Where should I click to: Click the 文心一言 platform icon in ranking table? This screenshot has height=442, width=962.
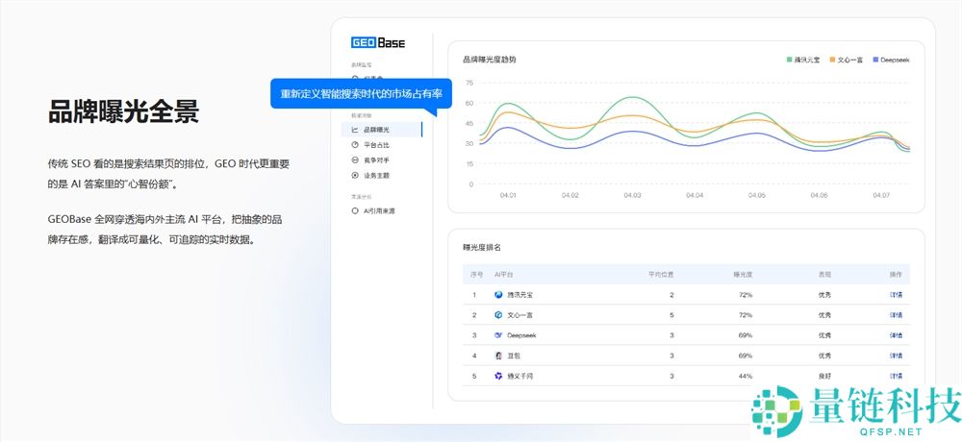coord(498,315)
